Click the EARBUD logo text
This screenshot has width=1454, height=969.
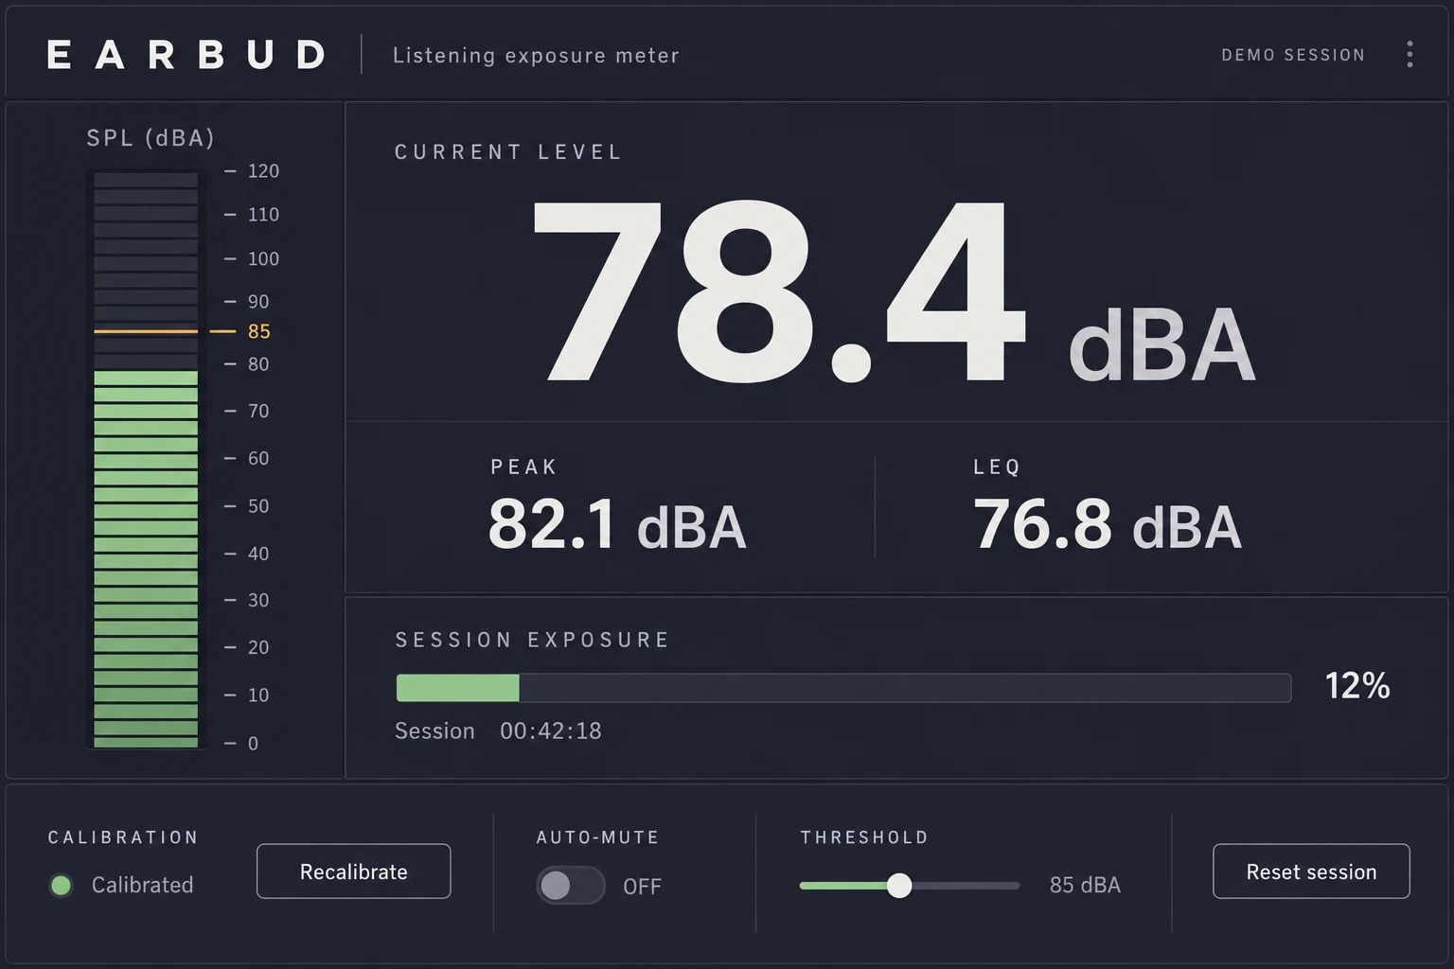186,55
